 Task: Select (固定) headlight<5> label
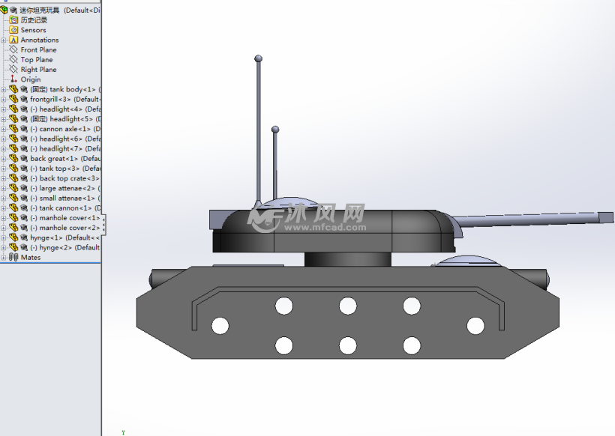tap(61, 119)
